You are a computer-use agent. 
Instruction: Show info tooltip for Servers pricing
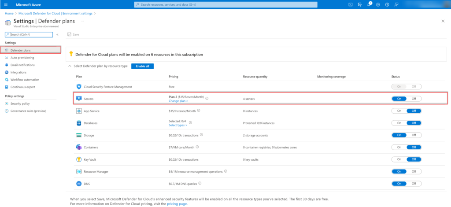coord(207,98)
